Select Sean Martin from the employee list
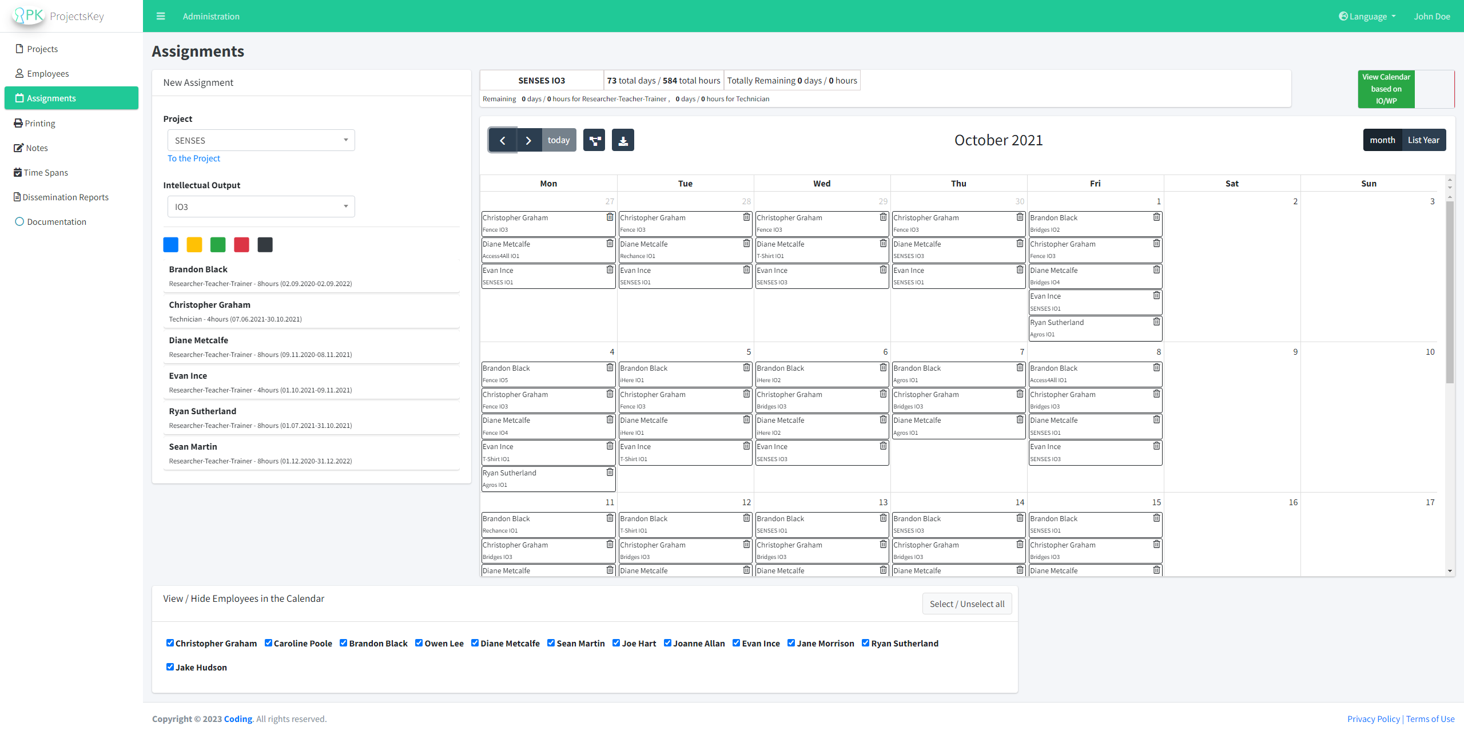1464x734 pixels. (x=193, y=447)
